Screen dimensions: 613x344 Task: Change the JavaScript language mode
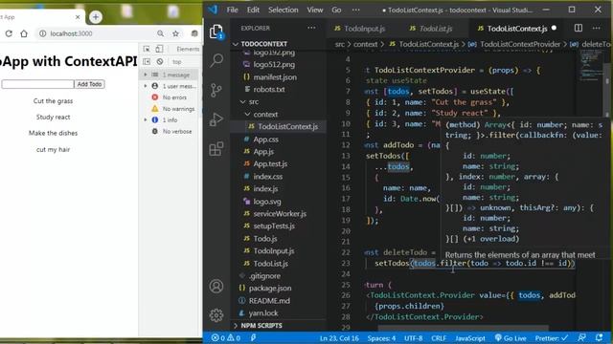pyautogui.click(x=470, y=338)
